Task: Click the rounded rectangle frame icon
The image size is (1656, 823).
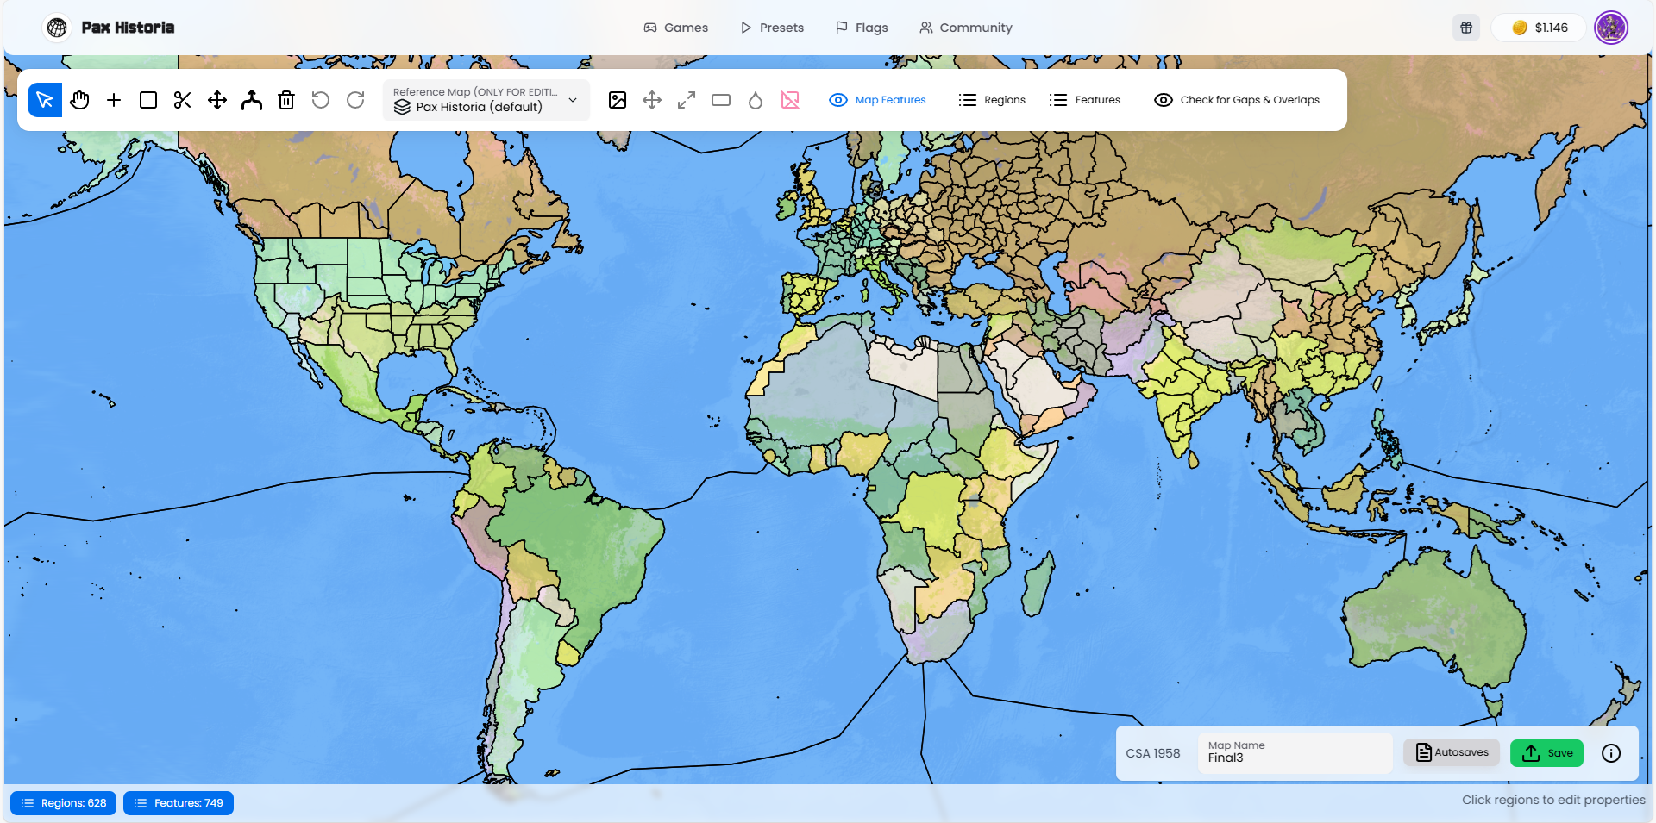Action: tap(721, 100)
